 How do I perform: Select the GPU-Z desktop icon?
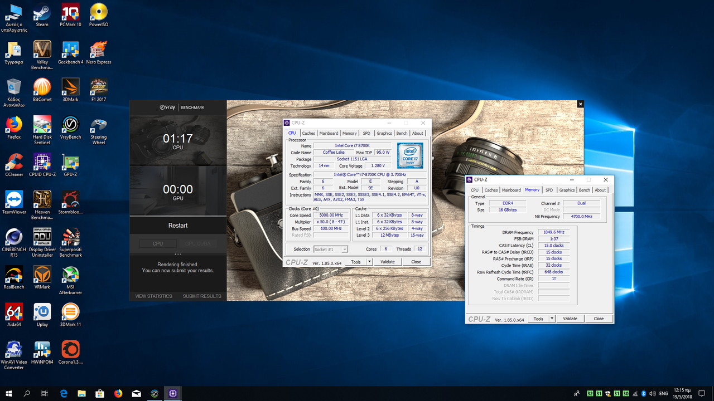click(x=70, y=165)
